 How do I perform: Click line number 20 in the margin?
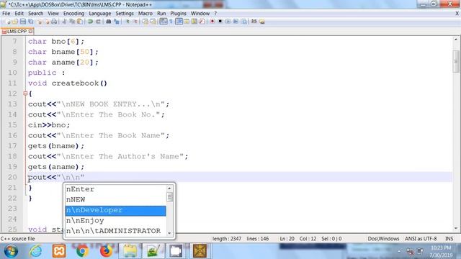click(x=12, y=177)
